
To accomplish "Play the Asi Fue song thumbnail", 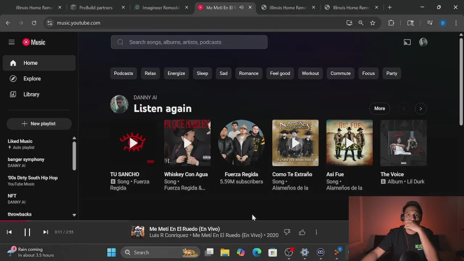I will 349,143.
